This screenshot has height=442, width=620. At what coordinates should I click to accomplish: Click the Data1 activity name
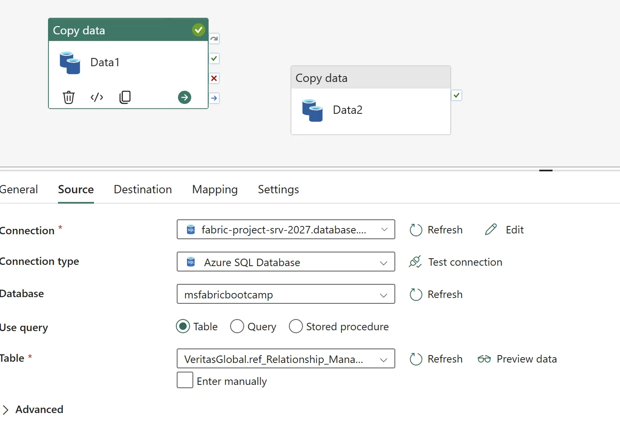tap(105, 62)
